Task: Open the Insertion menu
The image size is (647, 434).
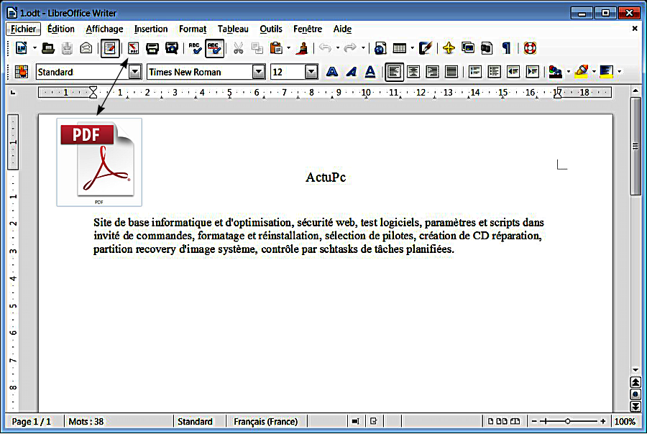Action: coord(151,29)
